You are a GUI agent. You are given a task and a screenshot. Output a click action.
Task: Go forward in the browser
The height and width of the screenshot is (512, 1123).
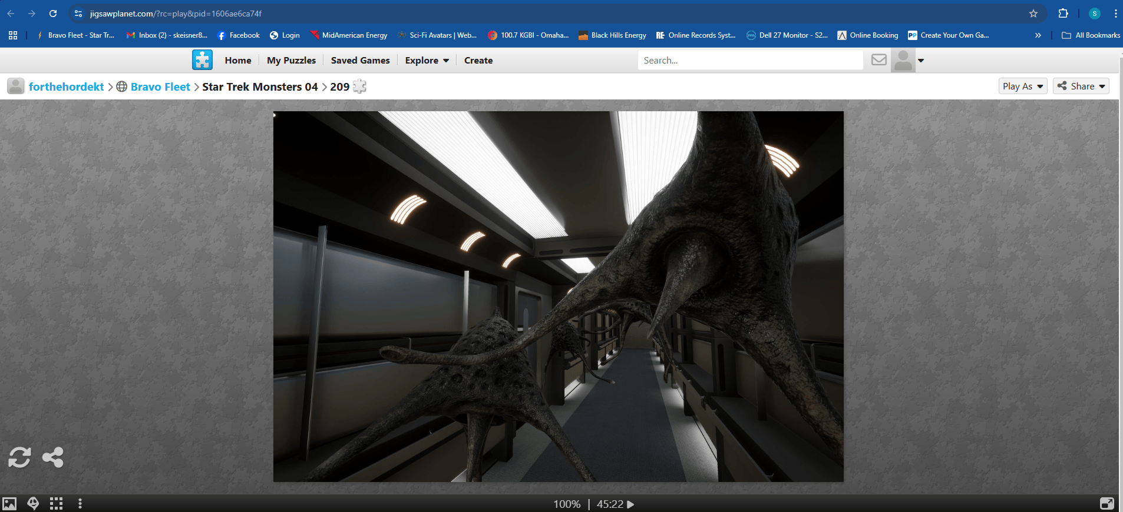click(x=32, y=14)
